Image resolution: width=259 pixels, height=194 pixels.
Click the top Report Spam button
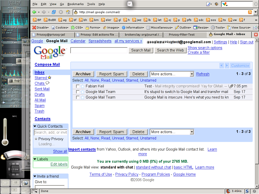(x=112, y=74)
